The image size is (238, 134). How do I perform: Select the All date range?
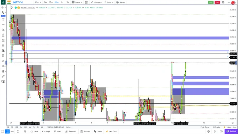(42, 127)
